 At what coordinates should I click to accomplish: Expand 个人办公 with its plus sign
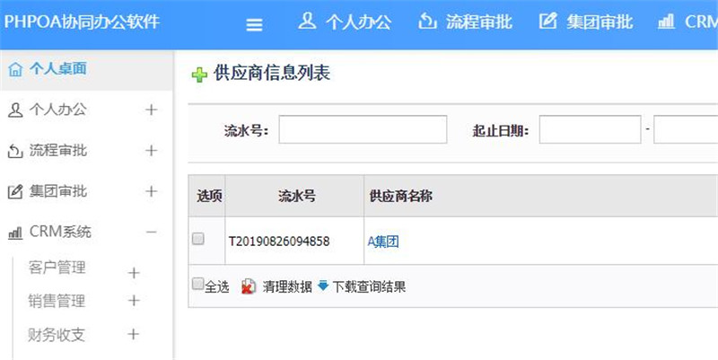point(151,110)
